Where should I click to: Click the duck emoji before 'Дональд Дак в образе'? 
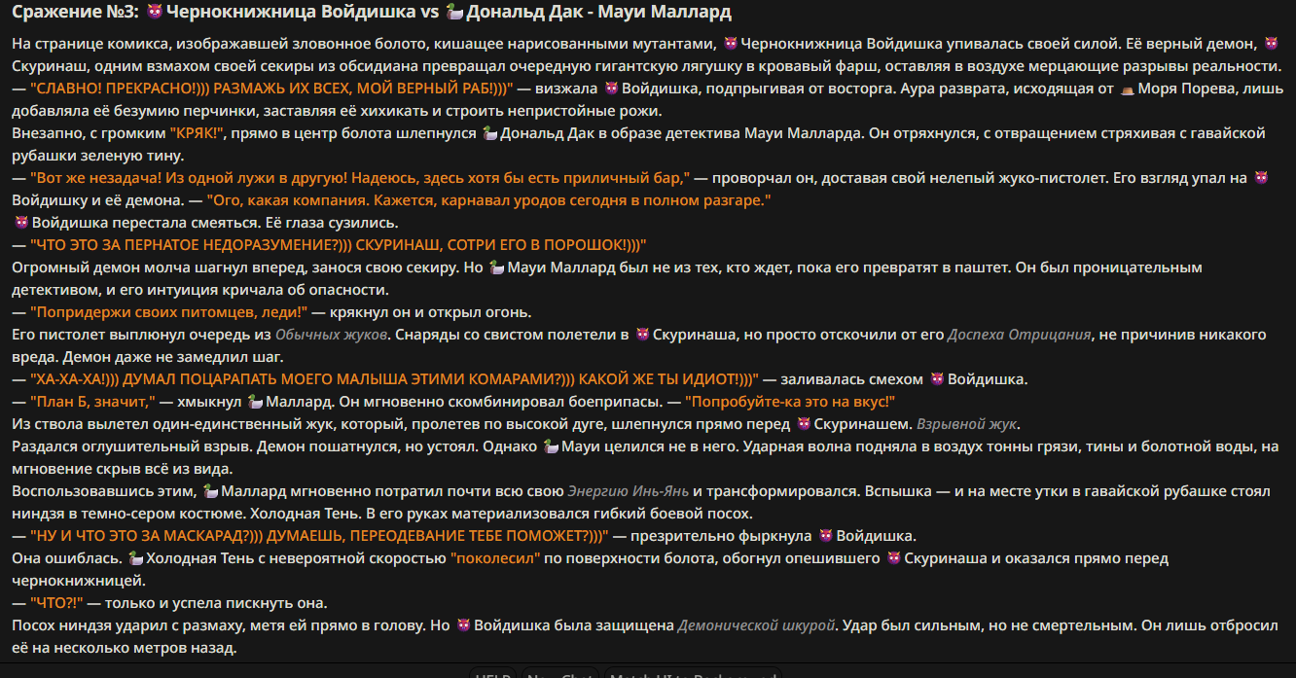[490, 133]
